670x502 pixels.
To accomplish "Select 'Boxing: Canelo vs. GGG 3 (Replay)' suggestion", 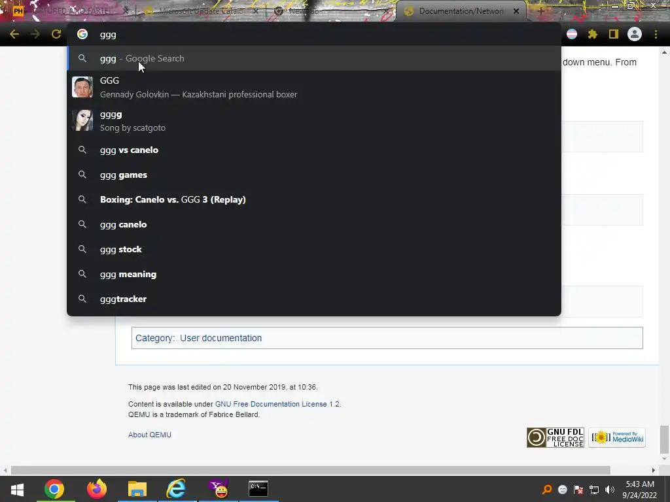I will [x=314, y=199].
